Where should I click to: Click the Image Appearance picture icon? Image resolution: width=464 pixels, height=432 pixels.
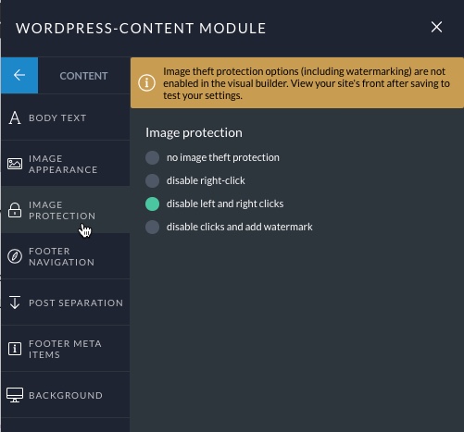click(x=15, y=164)
